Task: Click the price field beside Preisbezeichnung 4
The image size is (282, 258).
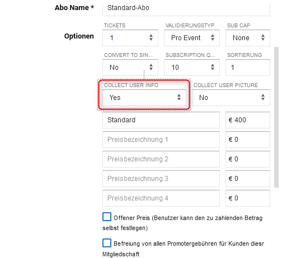Action: [x=248, y=198]
